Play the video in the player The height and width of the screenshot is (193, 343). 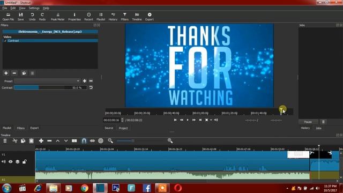point(188,120)
